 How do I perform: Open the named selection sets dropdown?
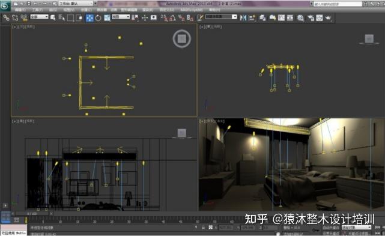[x=221, y=17]
